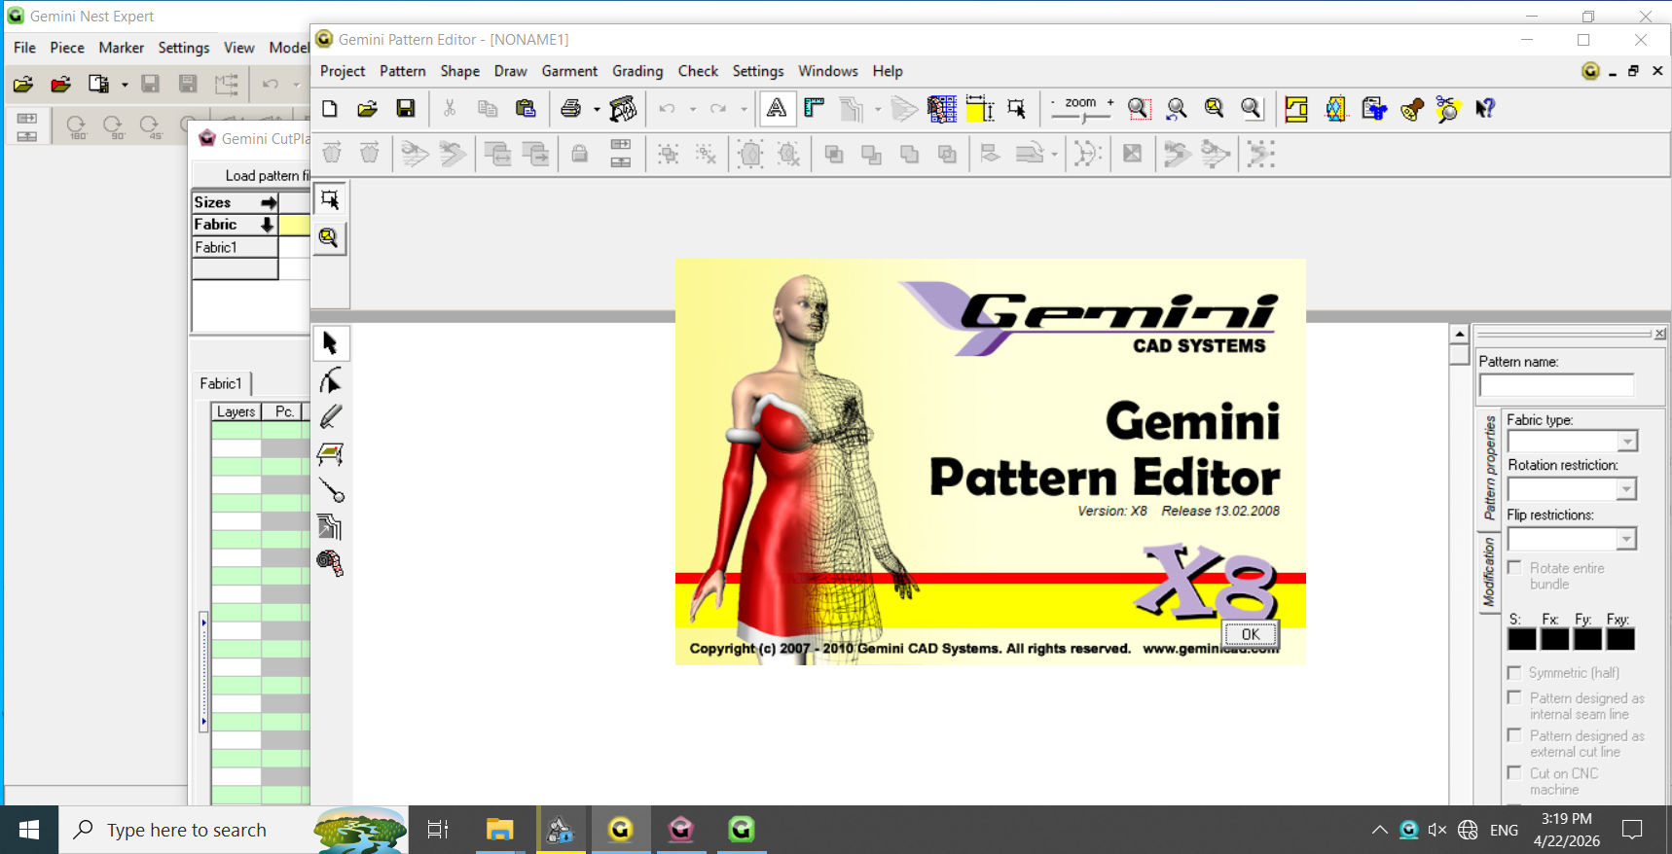Open the Grading menu
The height and width of the screenshot is (854, 1672).
(637, 71)
